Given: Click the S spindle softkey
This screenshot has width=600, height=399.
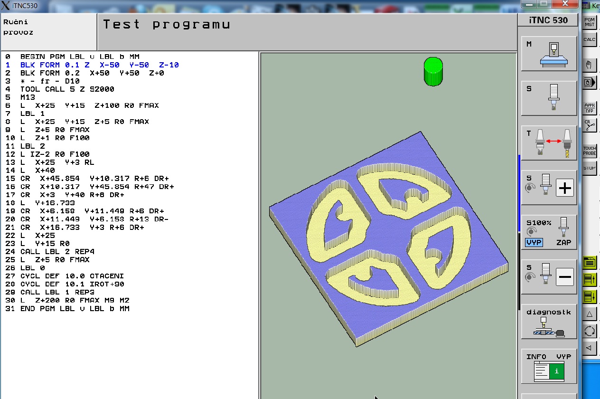Looking at the screenshot, I should point(549,98).
